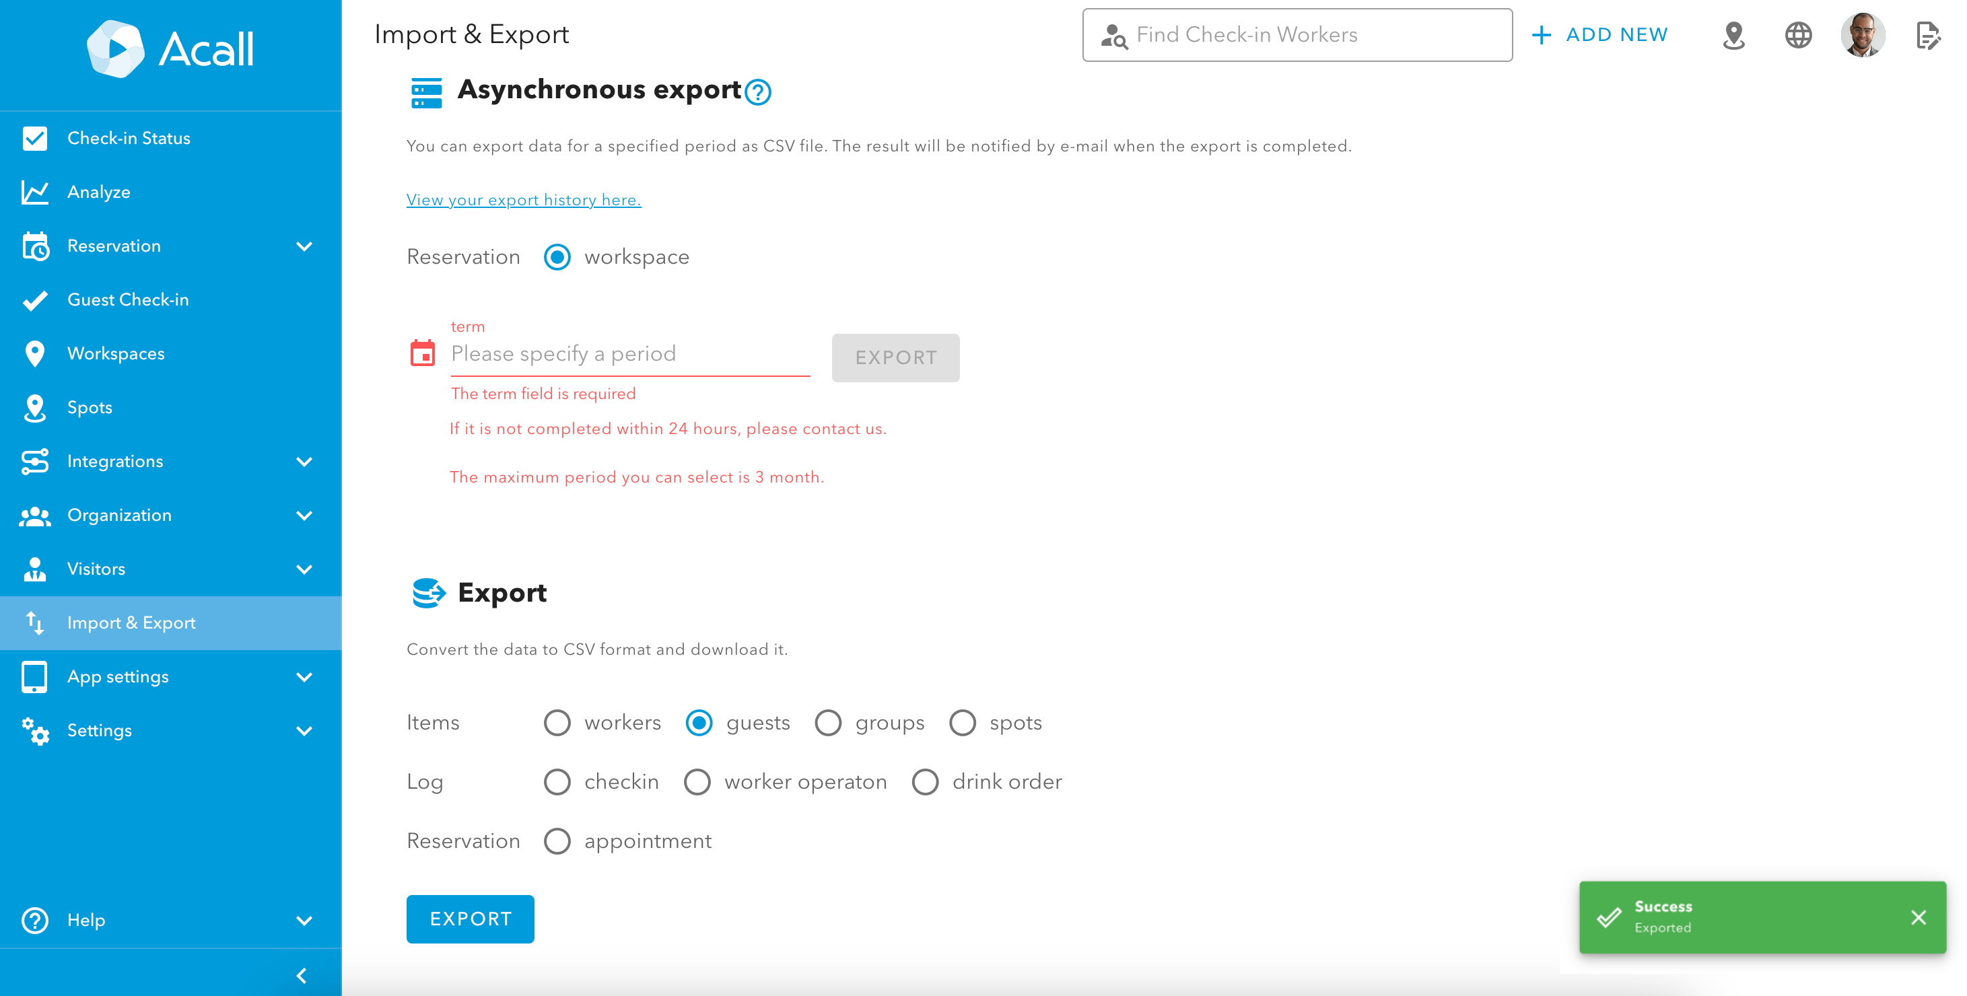Open the language globe icon
Viewport: 1967px width, 996px height.
point(1797,35)
